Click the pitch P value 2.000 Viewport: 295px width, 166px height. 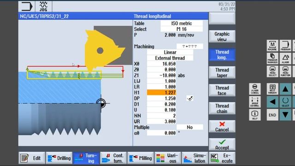tap(170, 35)
